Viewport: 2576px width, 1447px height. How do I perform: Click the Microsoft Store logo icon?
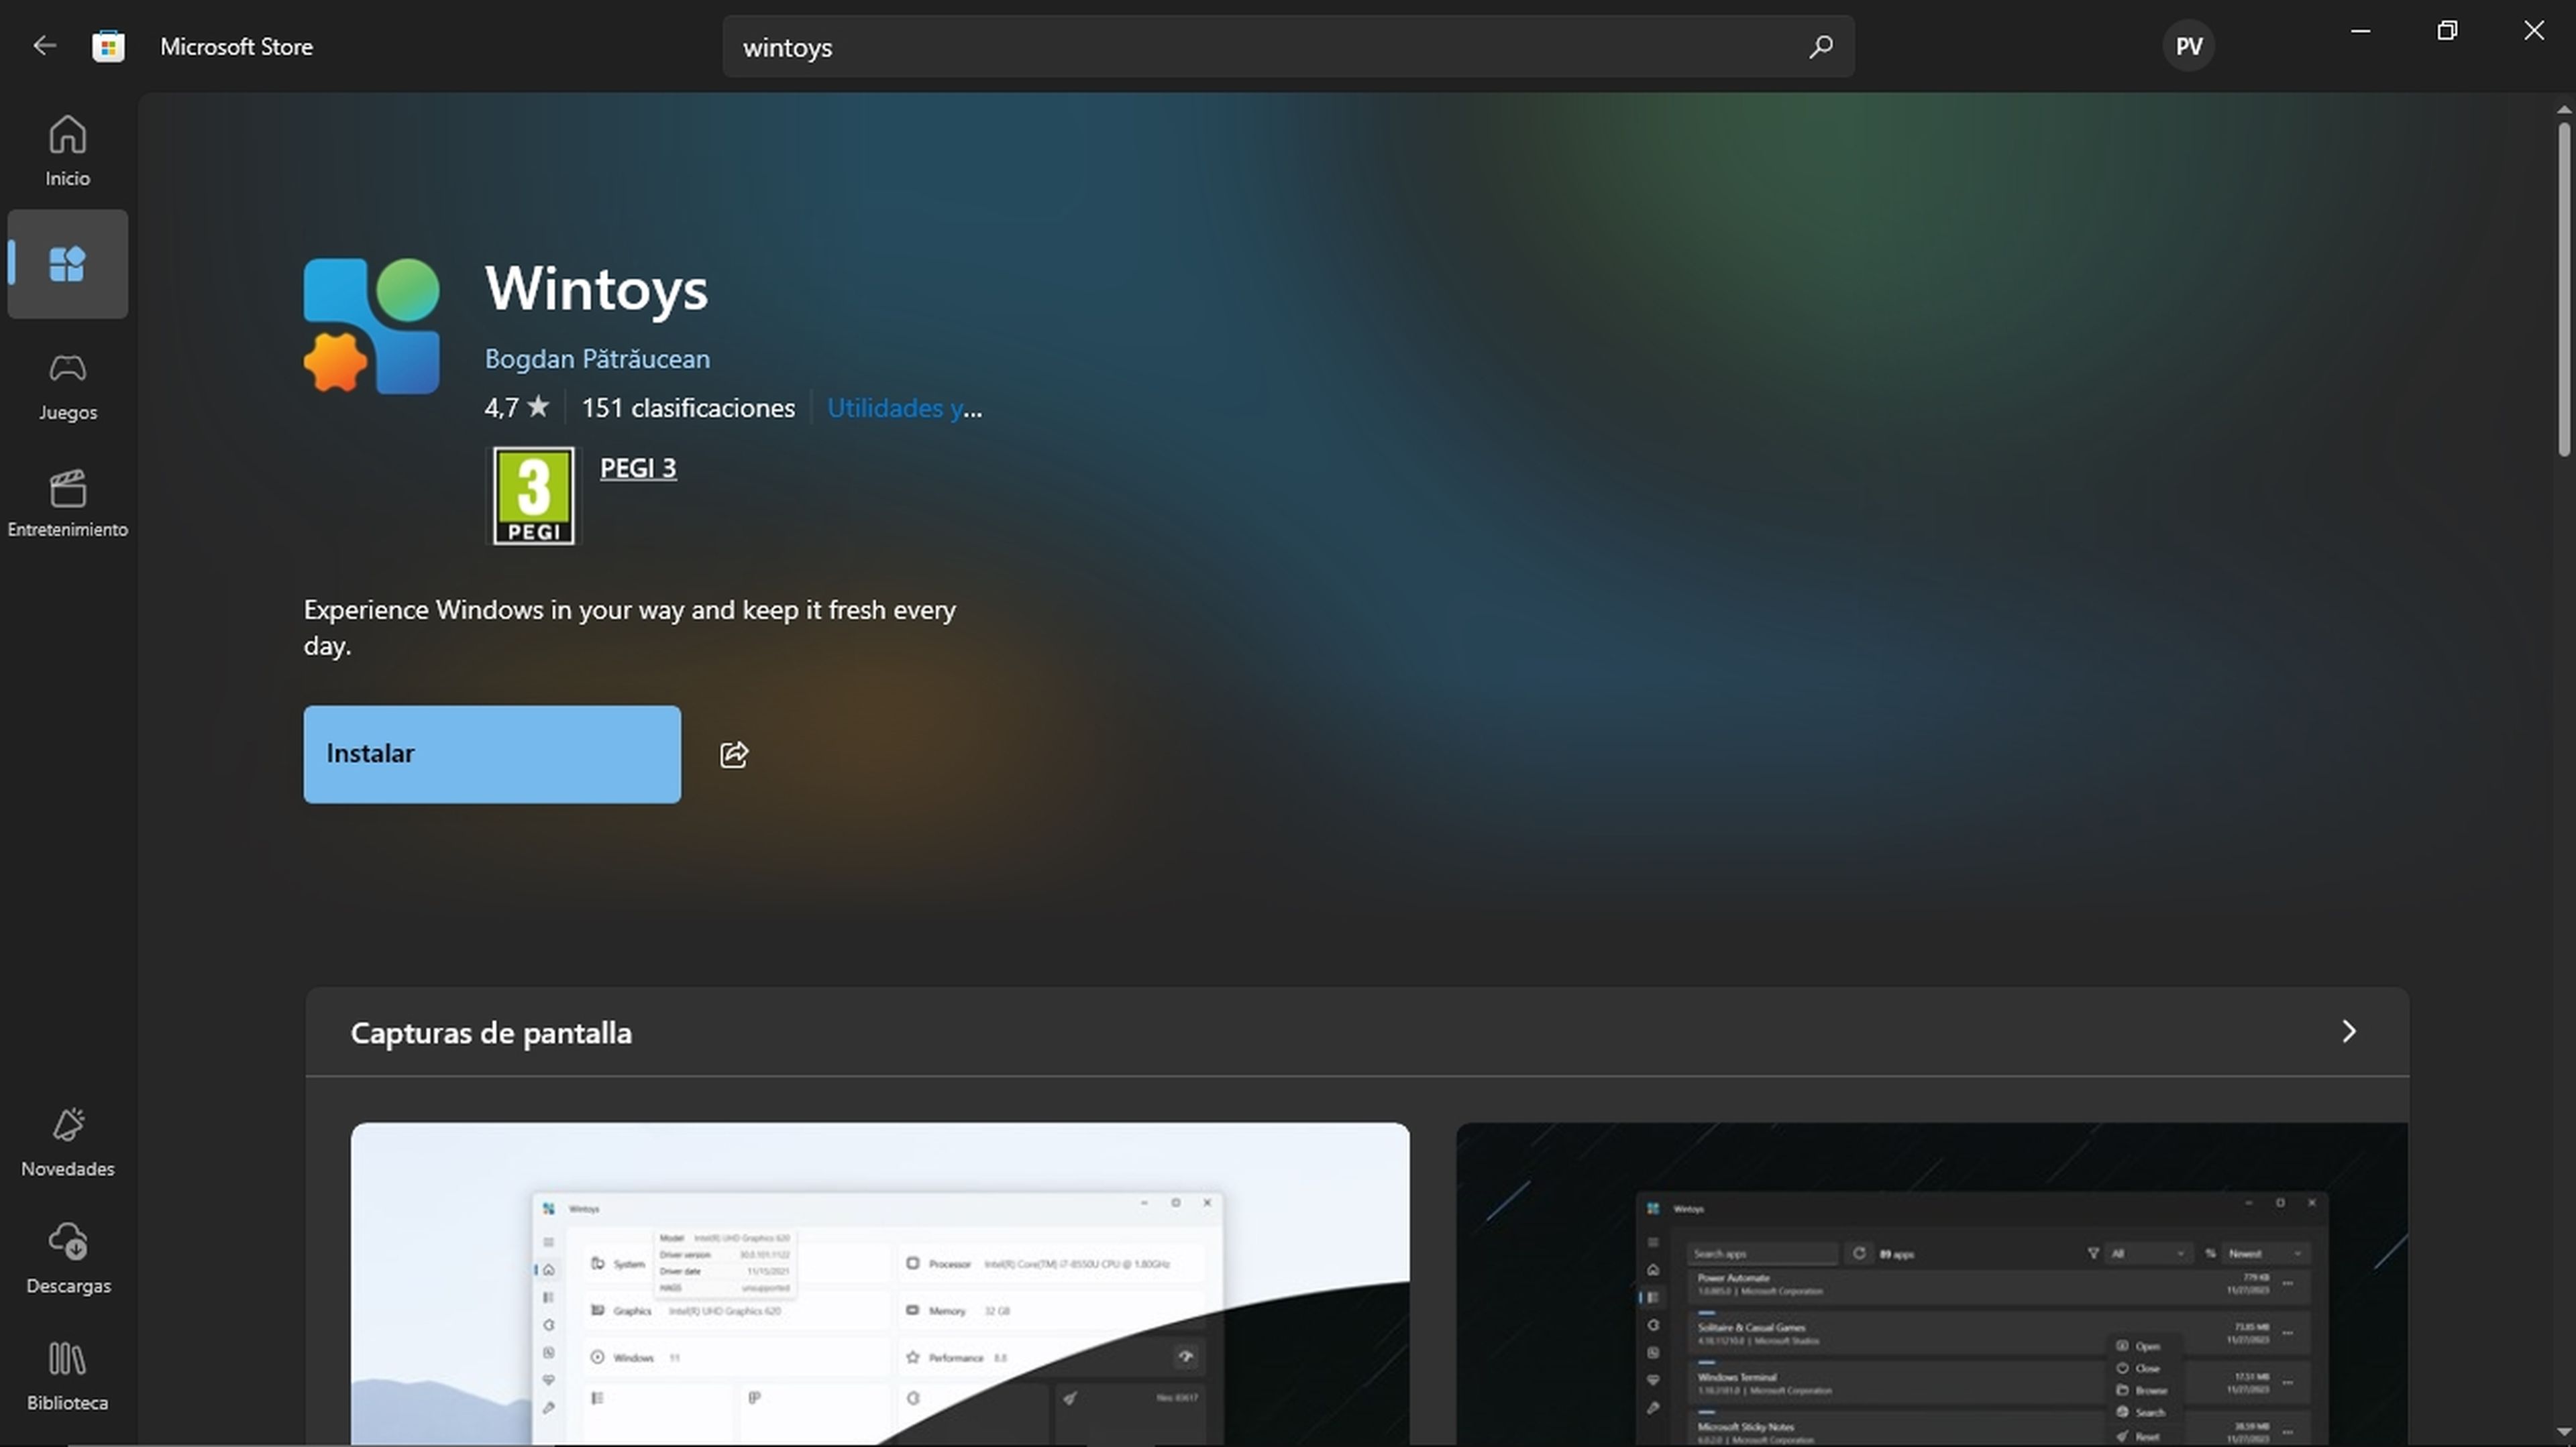click(108, 46)
